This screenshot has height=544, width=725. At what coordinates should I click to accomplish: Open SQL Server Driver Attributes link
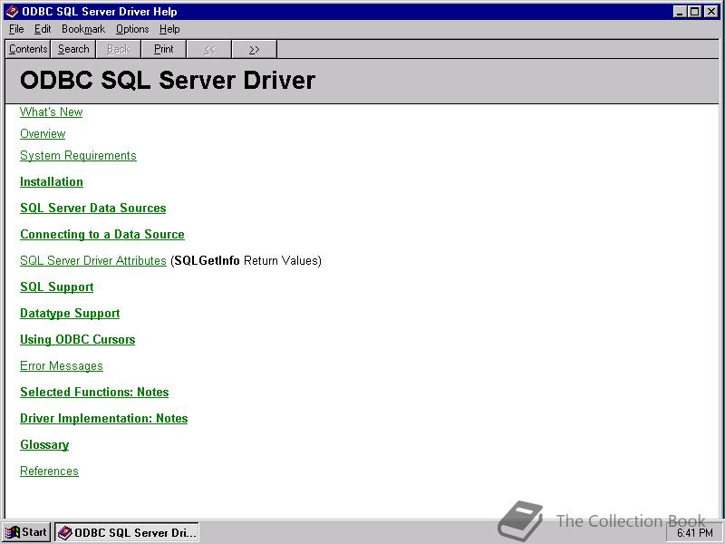(x=93, y=261)
